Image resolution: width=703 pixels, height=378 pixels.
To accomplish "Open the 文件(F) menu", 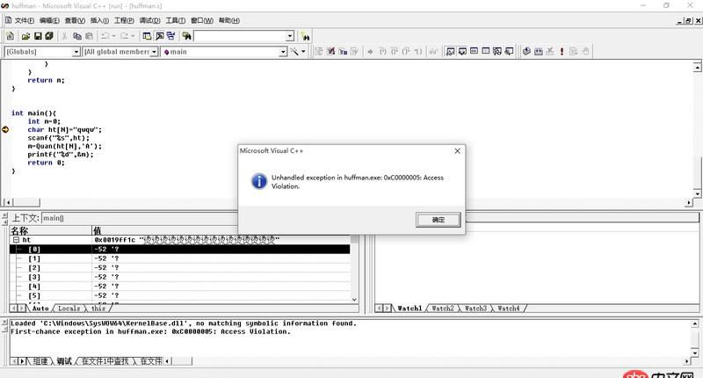I will (x=25, y=20).
